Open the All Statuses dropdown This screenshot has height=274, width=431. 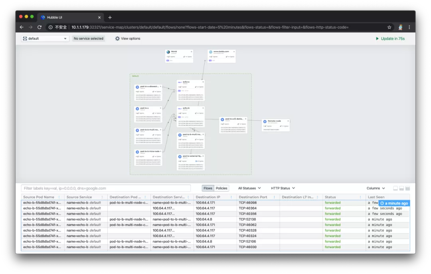coord(249,188)
